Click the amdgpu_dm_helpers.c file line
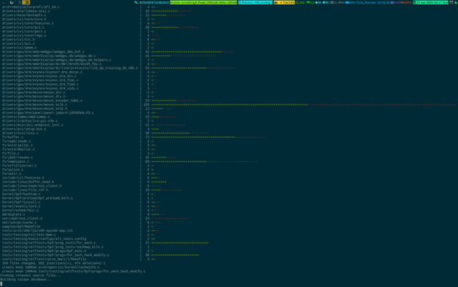The image size is (458, 287). 57,60
